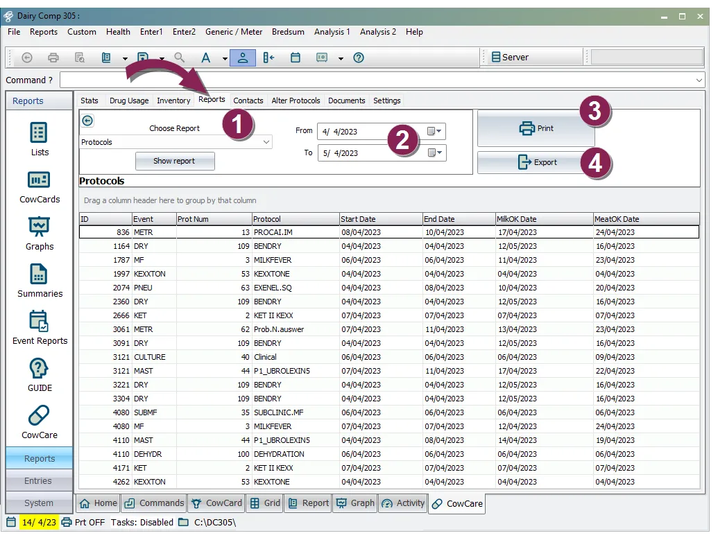
Task: Open print preview from the toolbar
Action: 80,58
